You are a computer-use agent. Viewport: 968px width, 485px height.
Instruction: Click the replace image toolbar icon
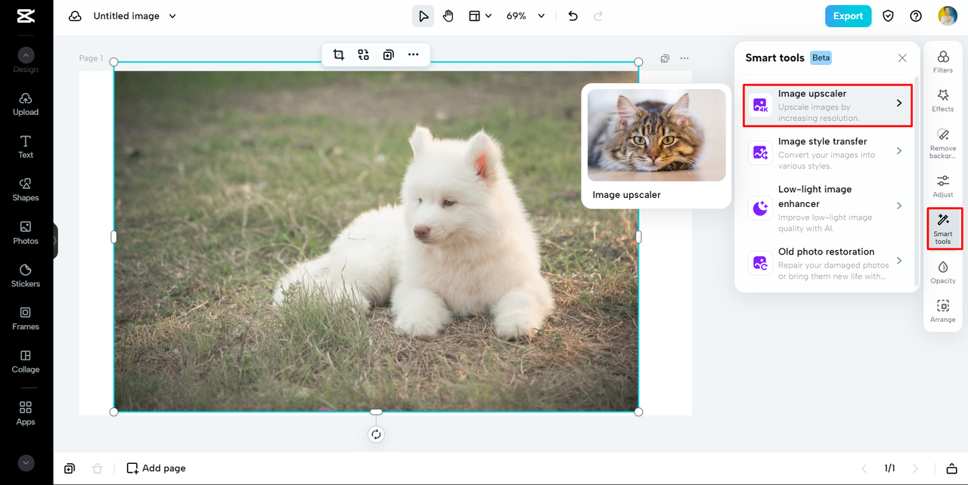pos(364,54)
